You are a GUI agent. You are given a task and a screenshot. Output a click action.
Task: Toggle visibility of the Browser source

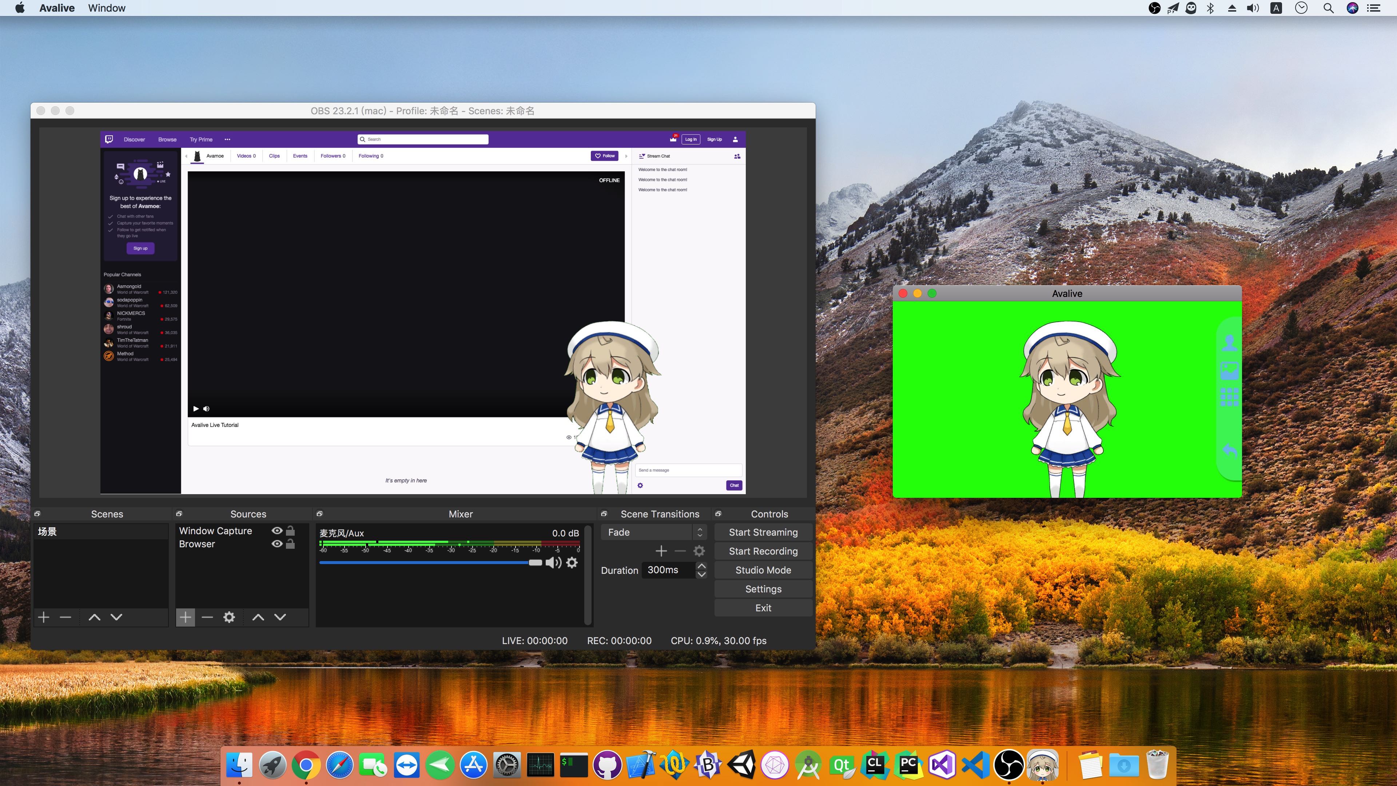pos(276,544)
